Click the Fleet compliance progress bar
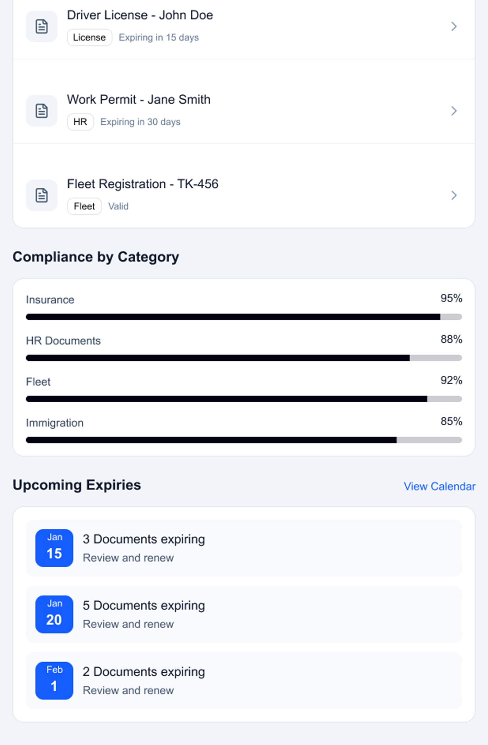The width and height of the screenshot is (488, 745). [x=244, y=399]
